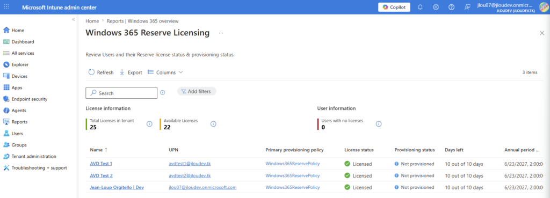Image resolution: width=550 pixels, height=198 pixels.
Task: Open the settings gear icon
Action: [436, 8]
